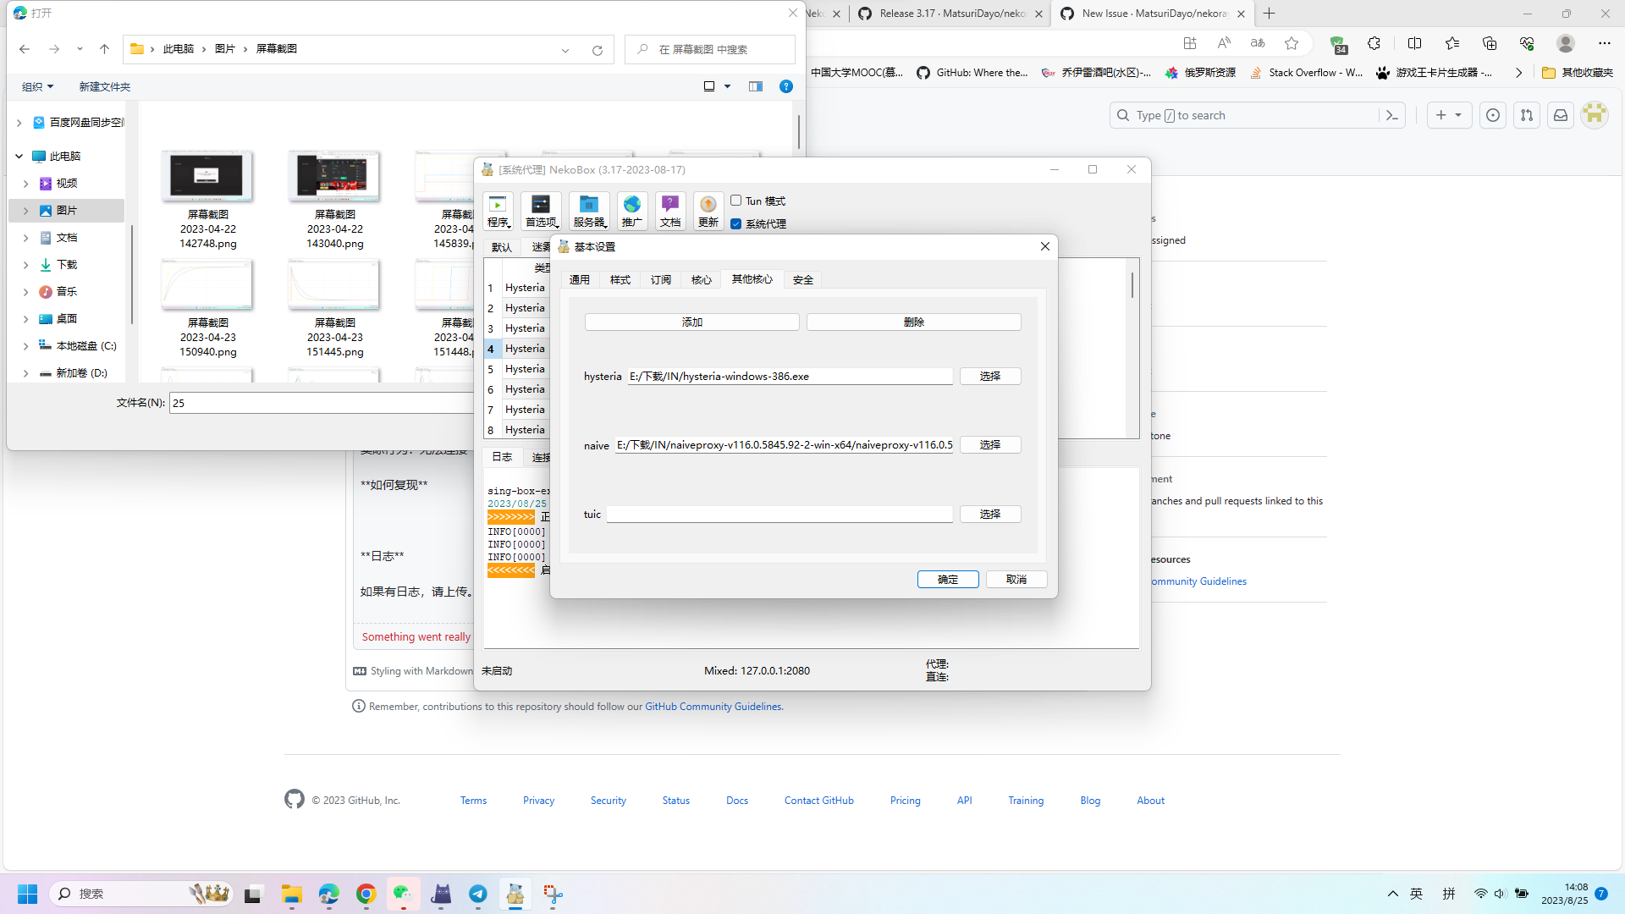This screenshot has height=914, width=1625.
Task: Open the 文档 documentation icon
Action: (670, 211)
